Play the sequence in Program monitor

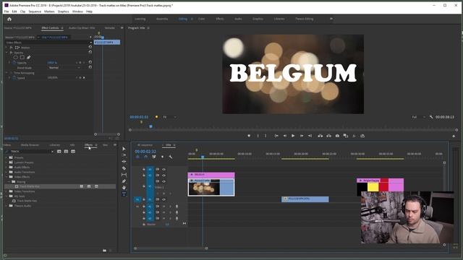(293, 136)
